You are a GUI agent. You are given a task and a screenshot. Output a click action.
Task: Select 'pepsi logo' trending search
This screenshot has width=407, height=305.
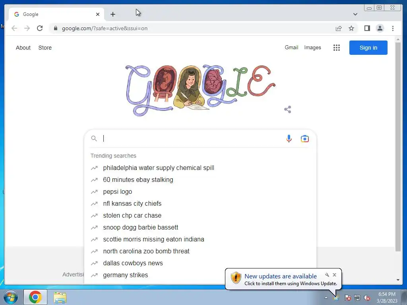[200, 192]
